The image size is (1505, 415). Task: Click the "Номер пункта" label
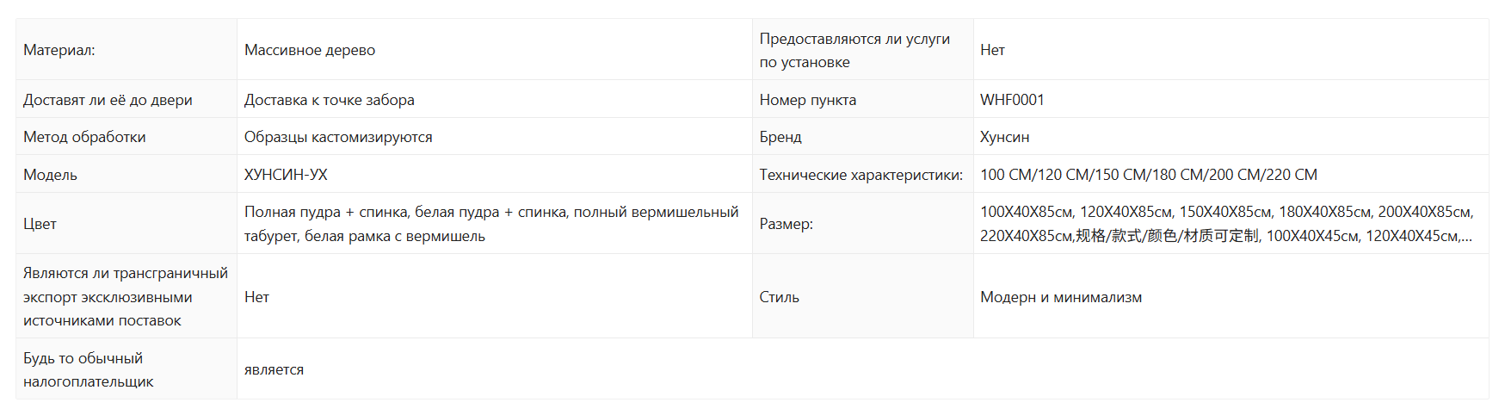point(807,100)
